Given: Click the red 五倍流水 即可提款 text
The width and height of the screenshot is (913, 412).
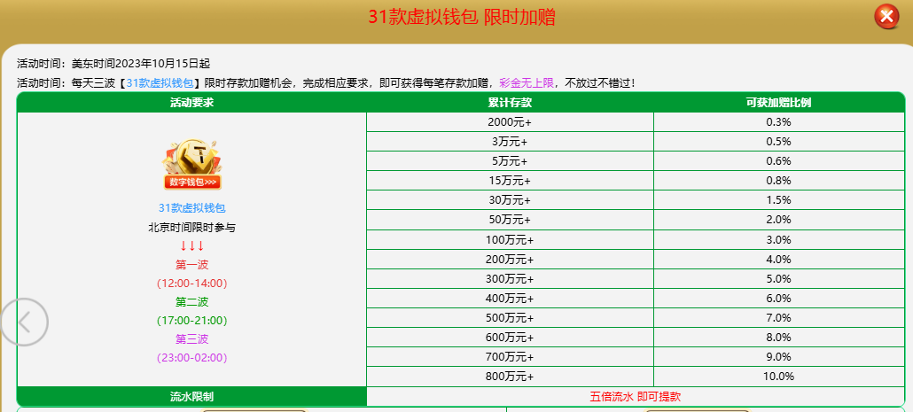Looking at the screenshot, I should tap(635, 397).
